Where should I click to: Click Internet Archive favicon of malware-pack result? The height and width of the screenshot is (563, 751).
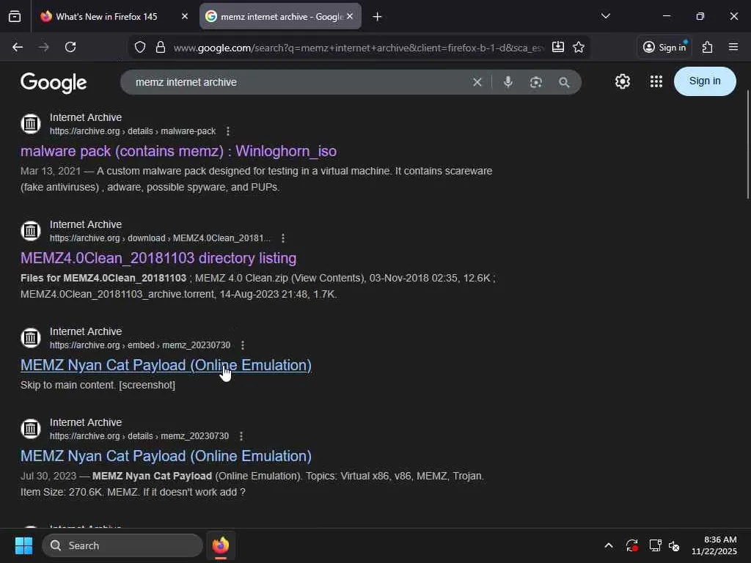pos(31,123)
